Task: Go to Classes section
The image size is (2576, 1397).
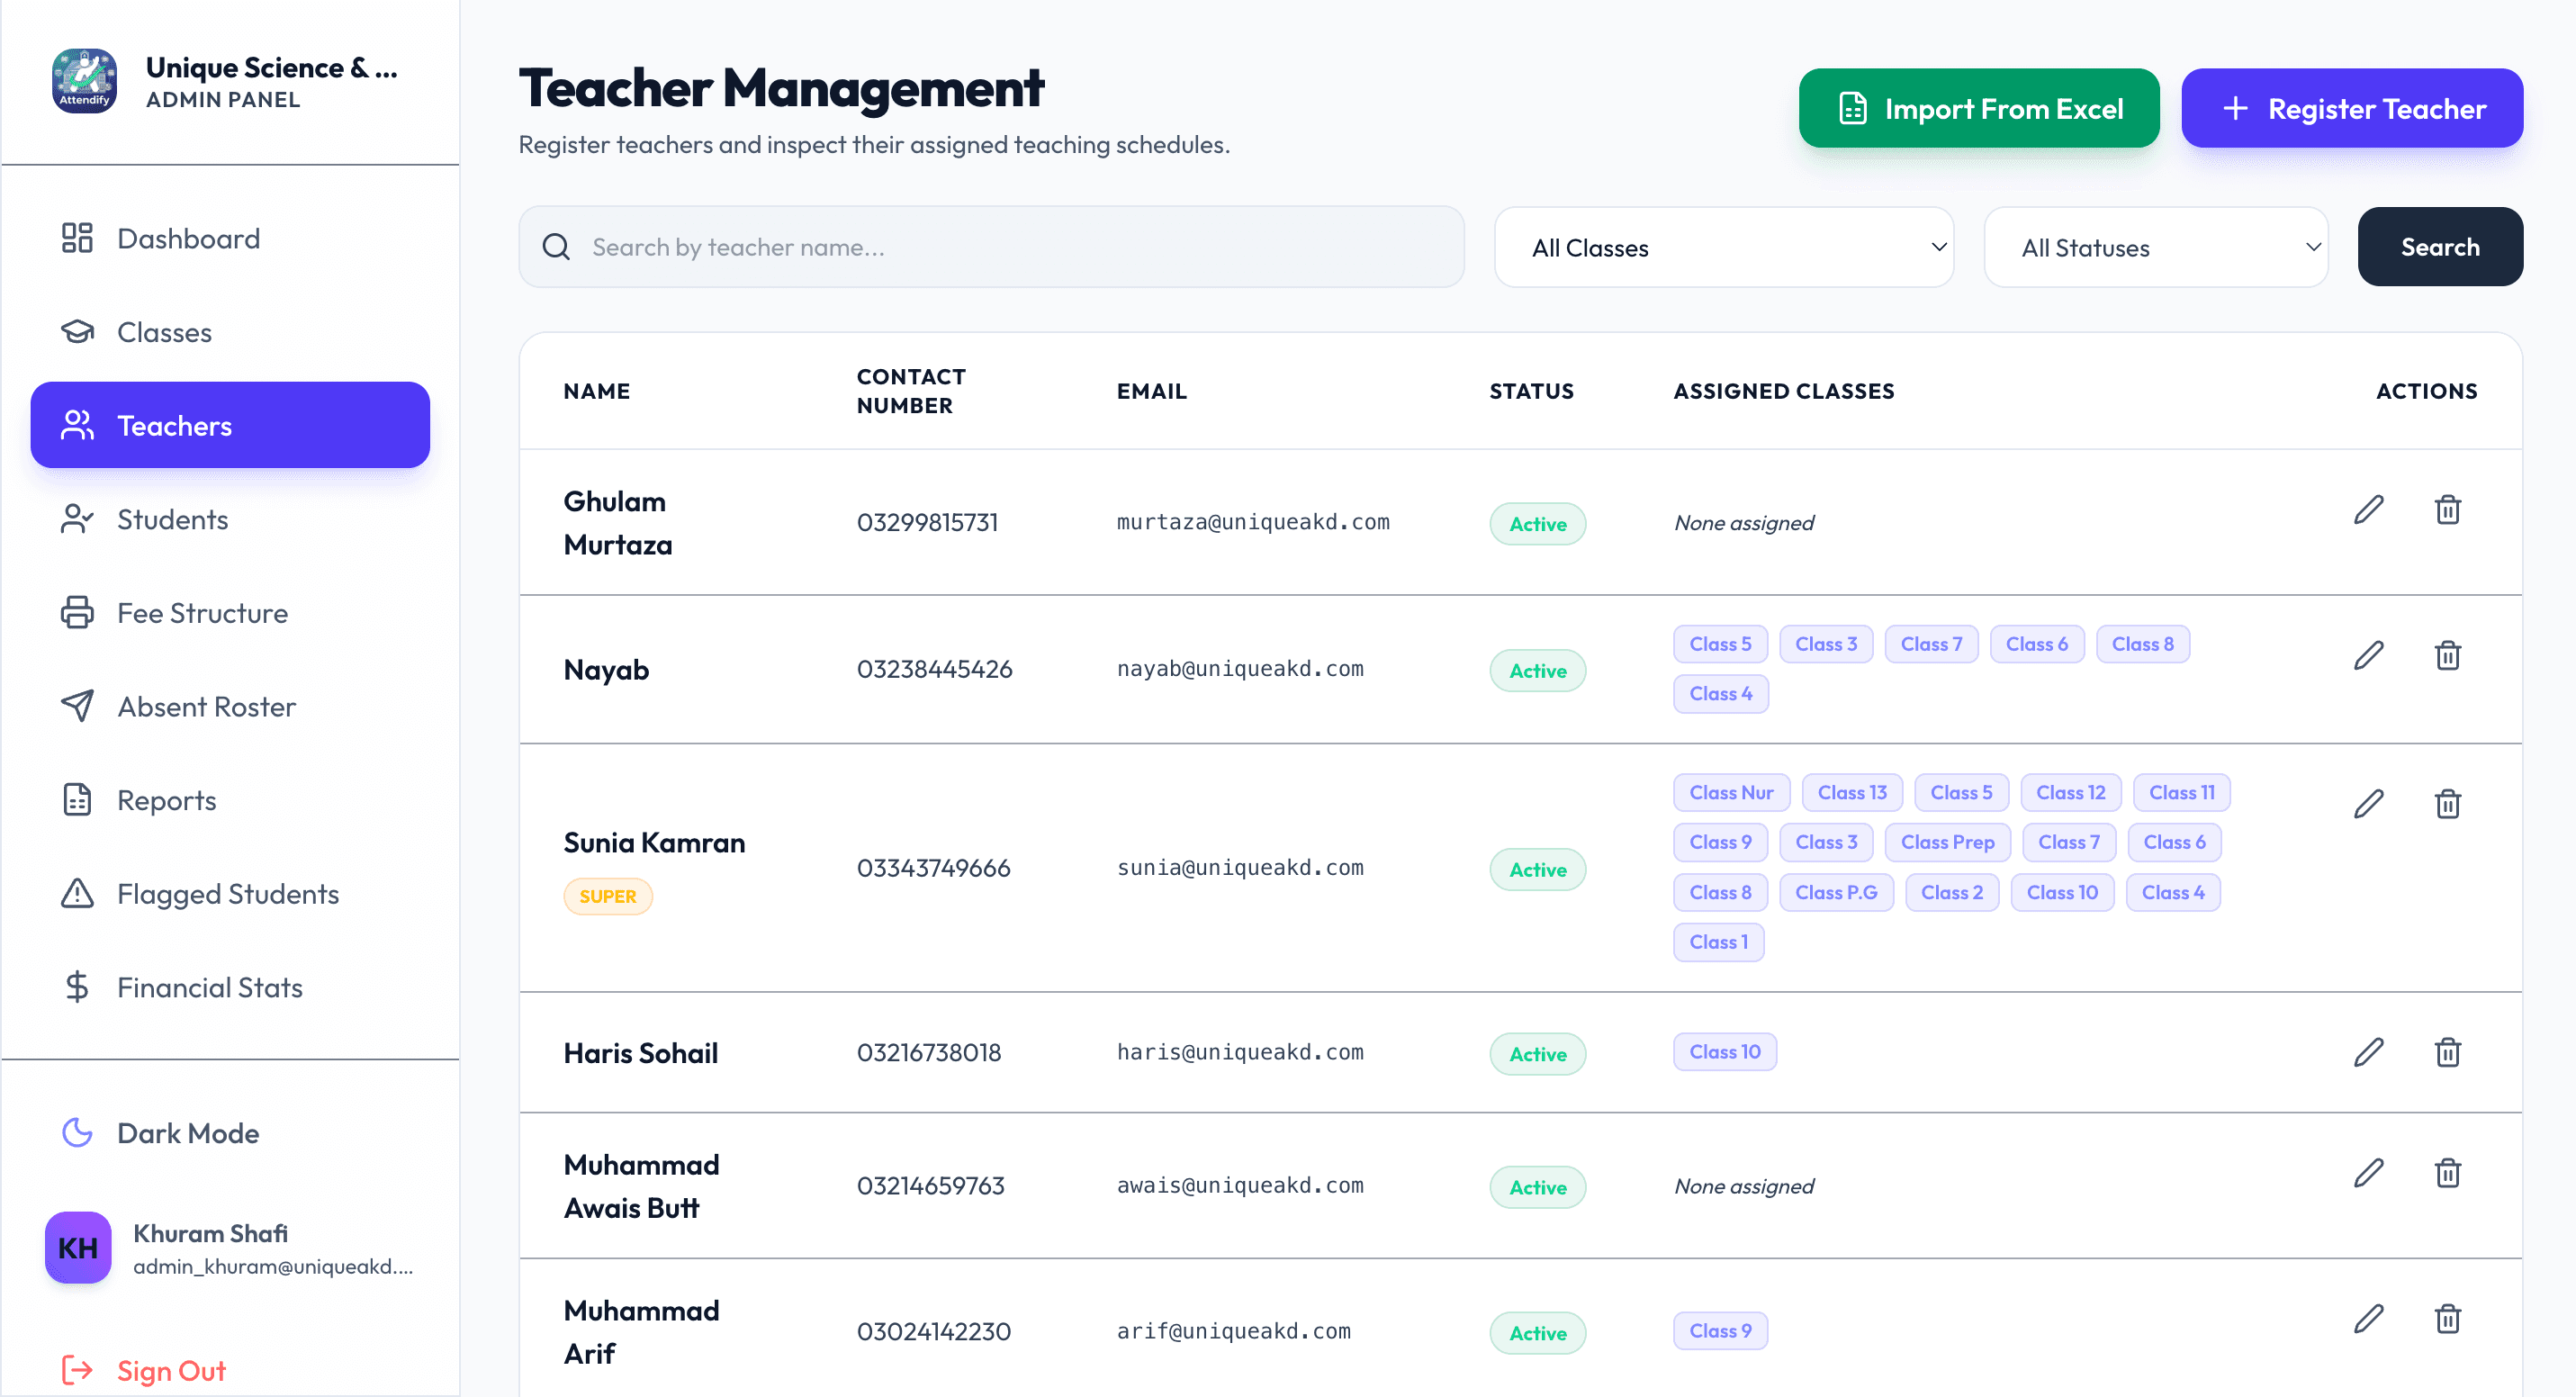Action: 230,332
